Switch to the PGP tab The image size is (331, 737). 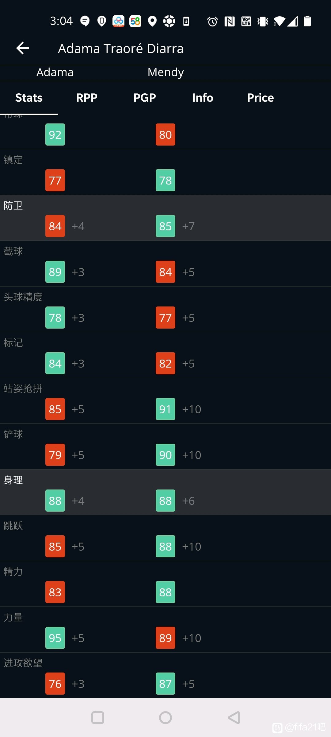145,98
